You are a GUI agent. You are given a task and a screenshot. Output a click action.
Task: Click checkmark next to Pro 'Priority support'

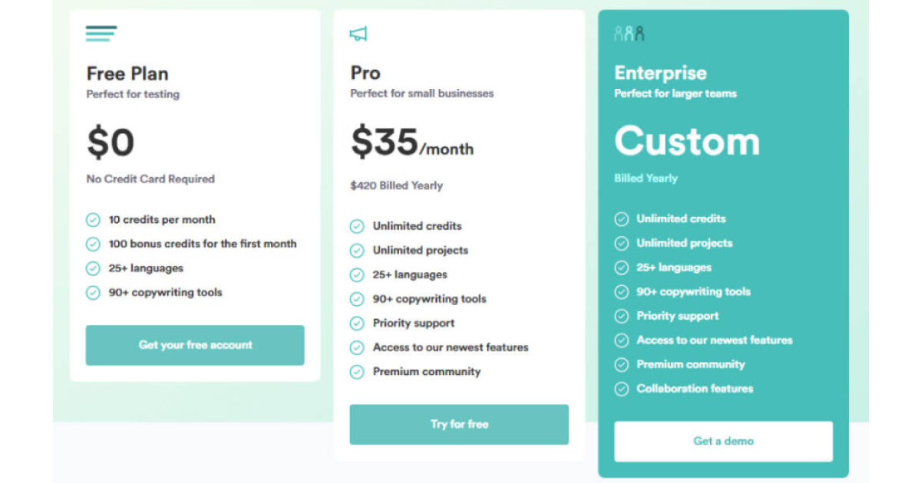[357, 324]
